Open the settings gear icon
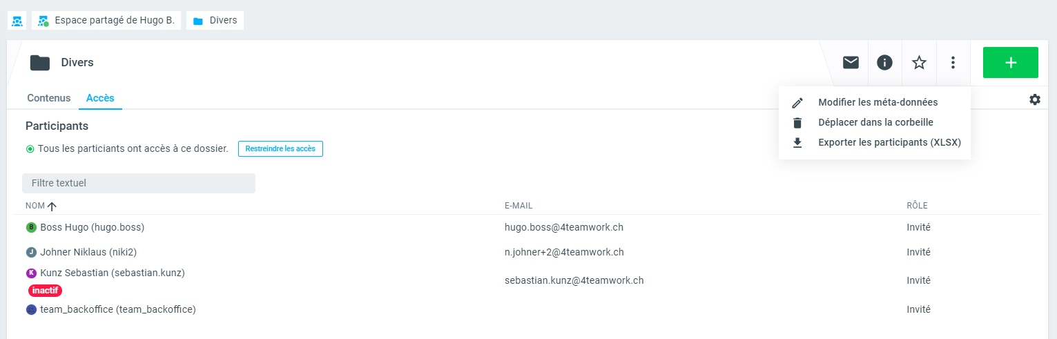The width and height of the screenshot is (1057, 339). 1034,99
